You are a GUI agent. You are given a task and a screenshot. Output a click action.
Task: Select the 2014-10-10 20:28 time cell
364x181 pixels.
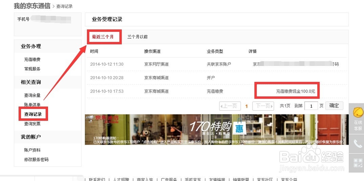tap(107, 78)
